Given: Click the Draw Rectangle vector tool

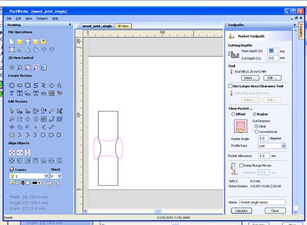Looking at the screenshot, I should 28,85.
